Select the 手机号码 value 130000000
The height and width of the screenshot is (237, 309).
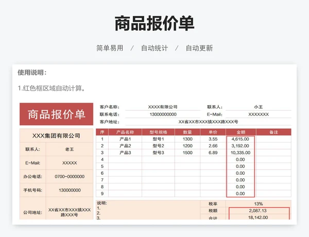click(x=70, y=190)
